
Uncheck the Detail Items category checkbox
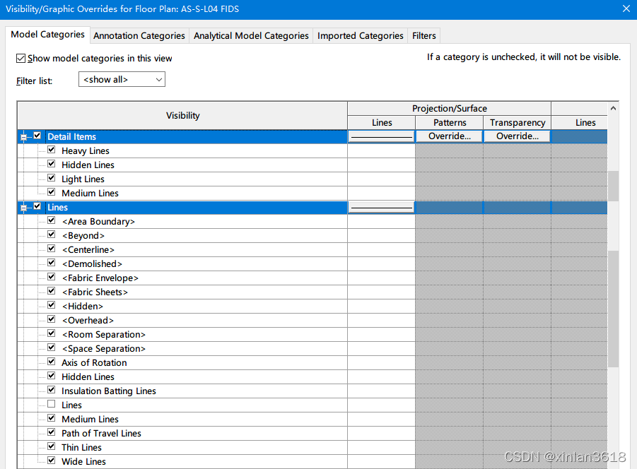[37, 136]
